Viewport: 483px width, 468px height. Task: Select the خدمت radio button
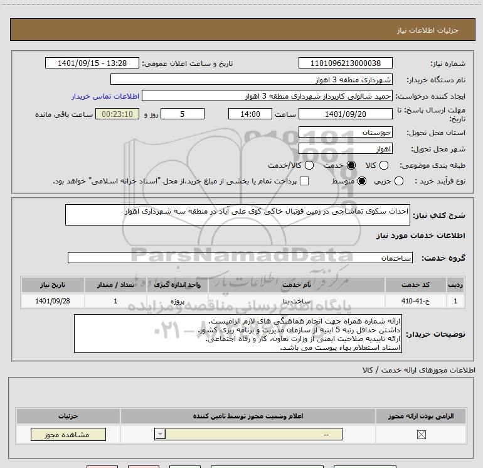[351, 166]
